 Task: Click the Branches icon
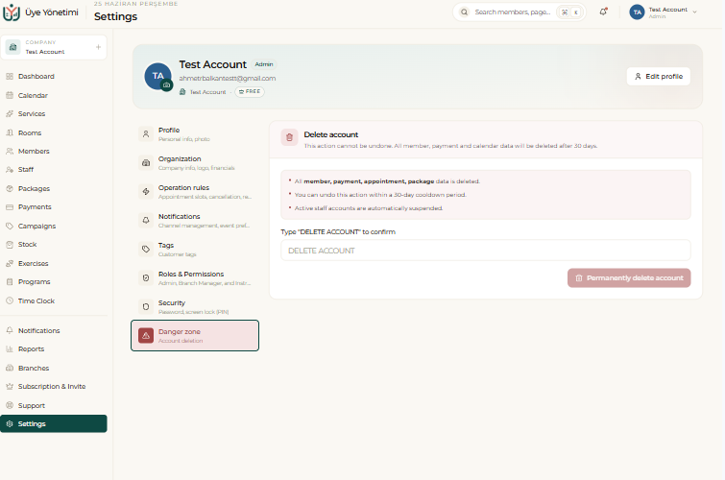click(10, 368)
